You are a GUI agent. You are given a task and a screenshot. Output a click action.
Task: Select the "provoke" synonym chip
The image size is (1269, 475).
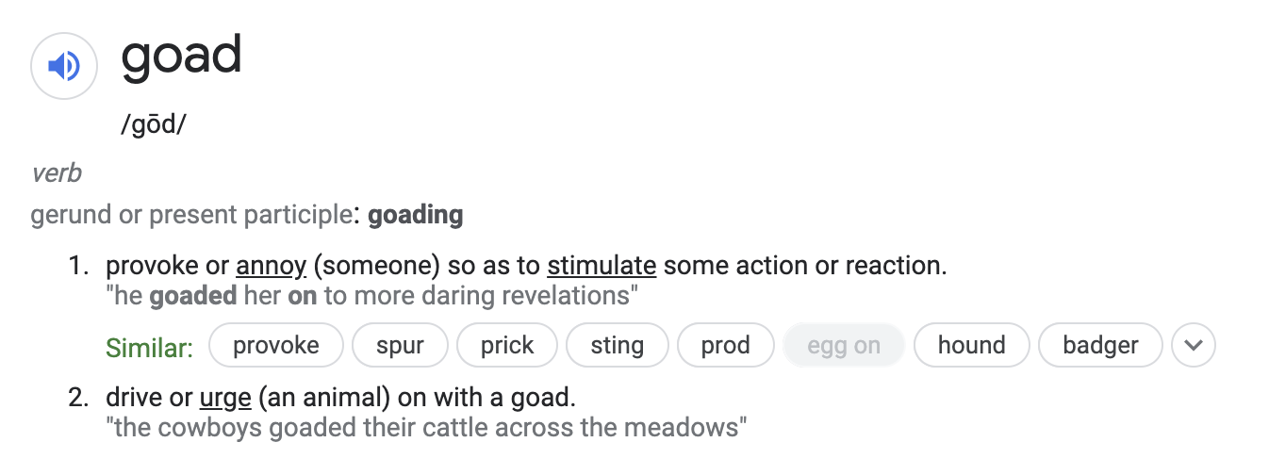(x=276, y=346)
